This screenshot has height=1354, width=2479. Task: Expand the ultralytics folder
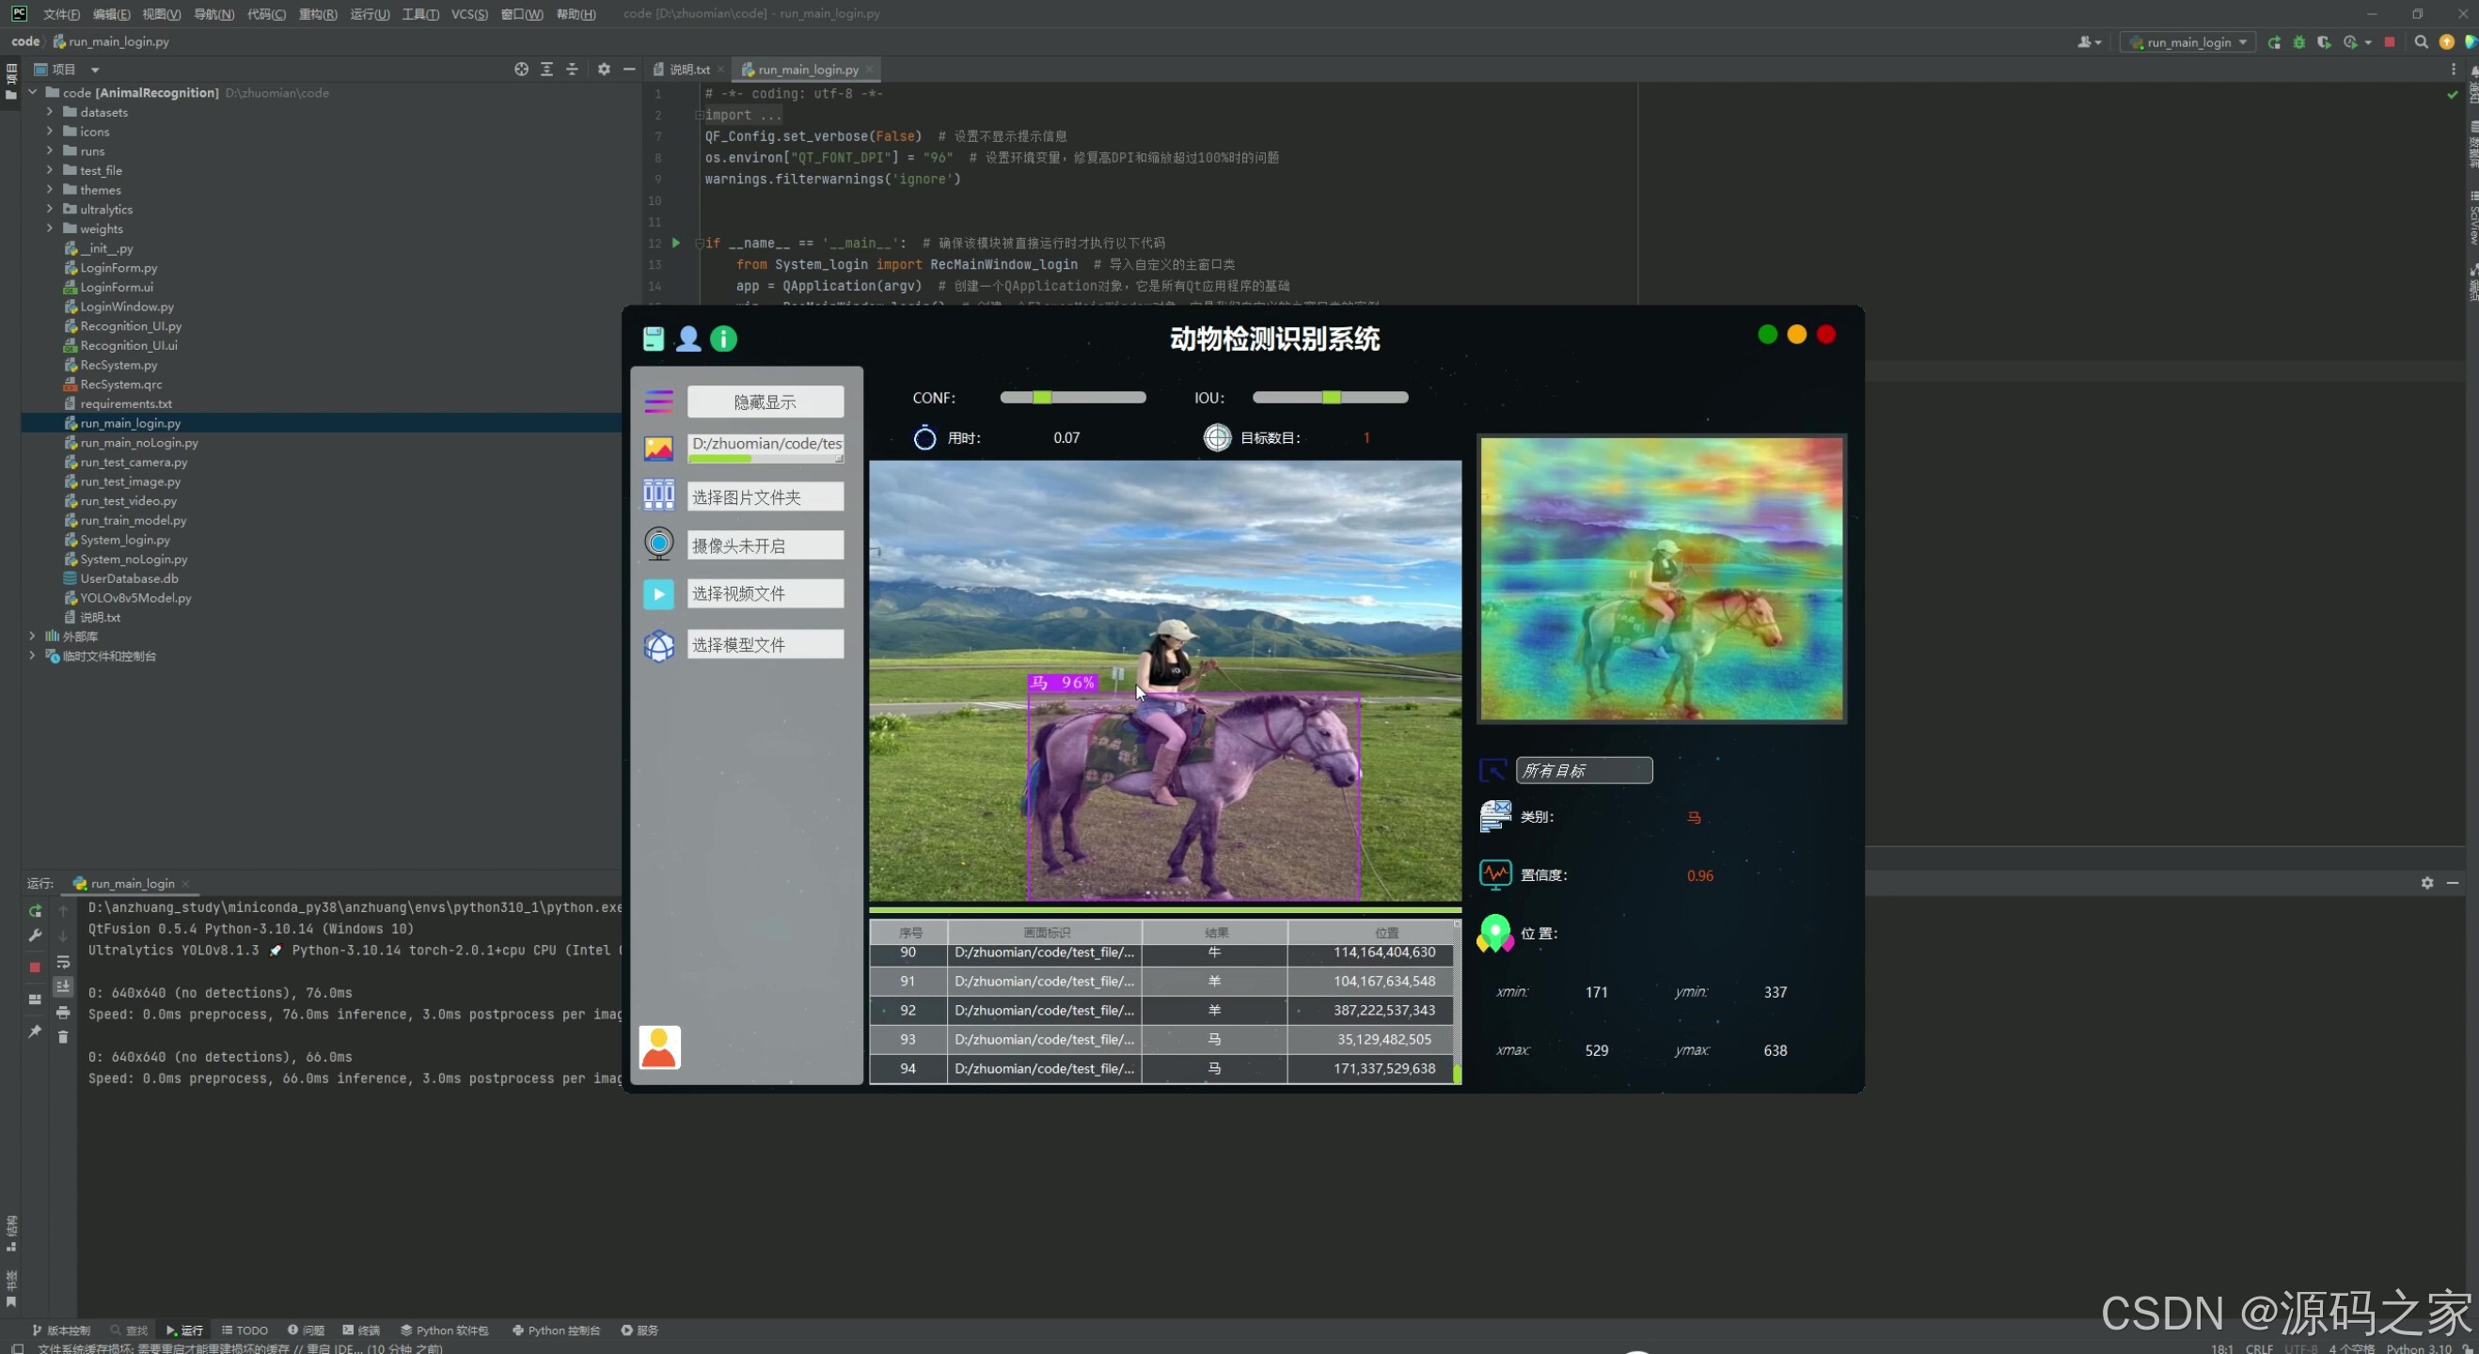[50, 209]
